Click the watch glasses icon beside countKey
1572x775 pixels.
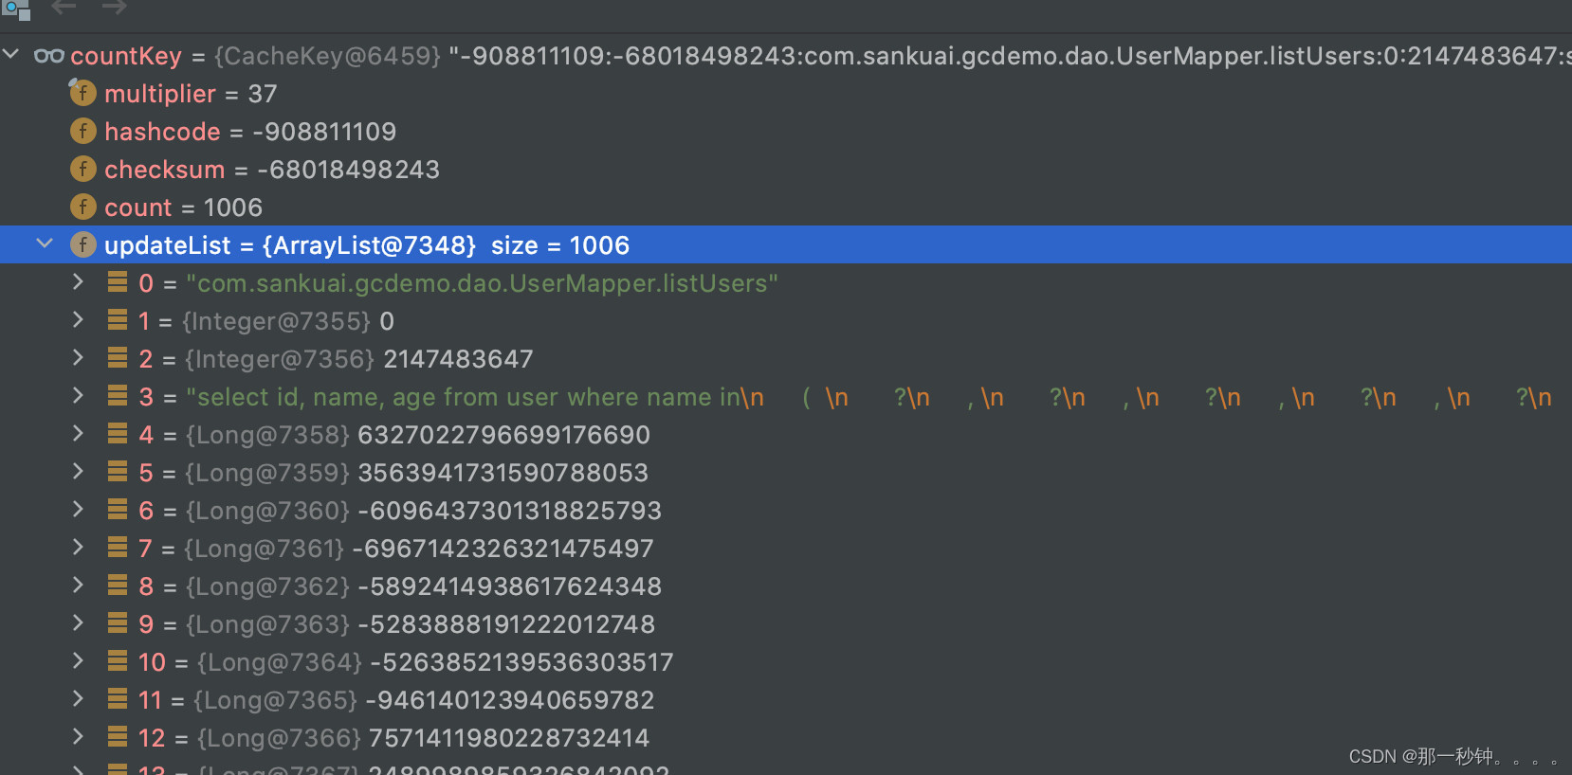coord(49,56)
